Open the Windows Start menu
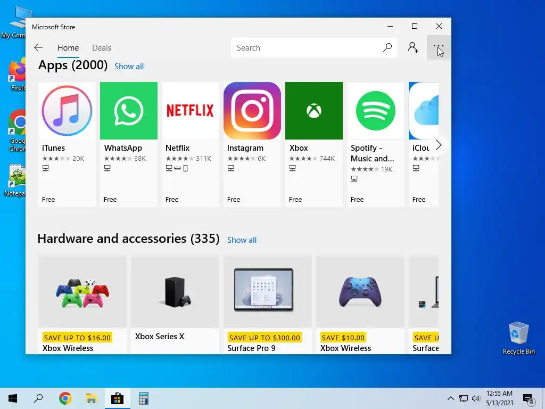Screen dimensions: 545x409 click(x=13, y=398)
